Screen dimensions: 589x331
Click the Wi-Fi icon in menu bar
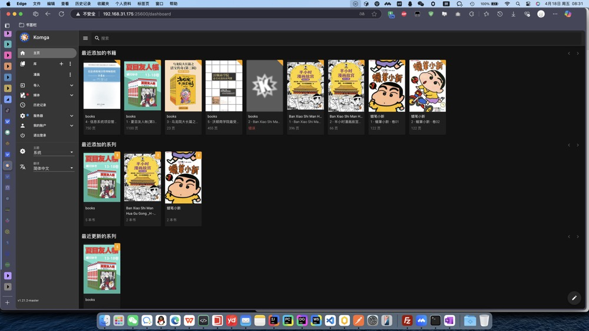[507, 4]
